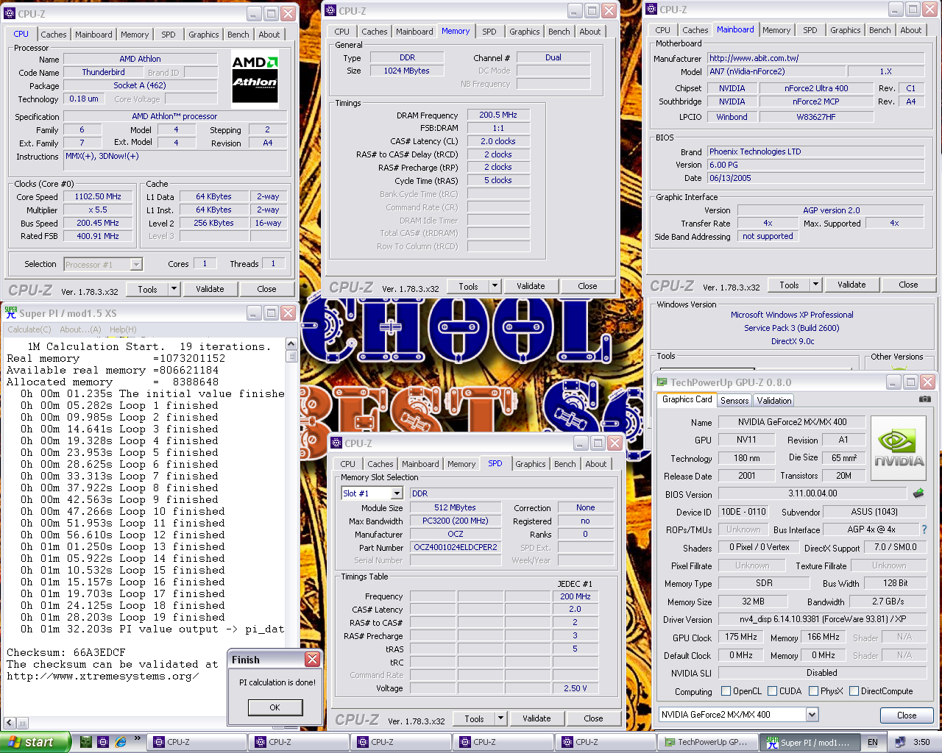942x753 pixels.
Task: Open Bench tab in CPU-Z Memory window
Action: point(559,32)
